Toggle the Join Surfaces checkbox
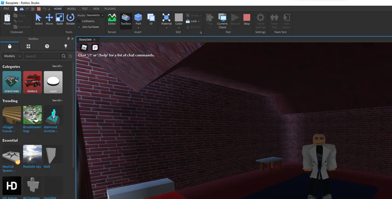The image size is (392, 199). [x=79, y=27]
